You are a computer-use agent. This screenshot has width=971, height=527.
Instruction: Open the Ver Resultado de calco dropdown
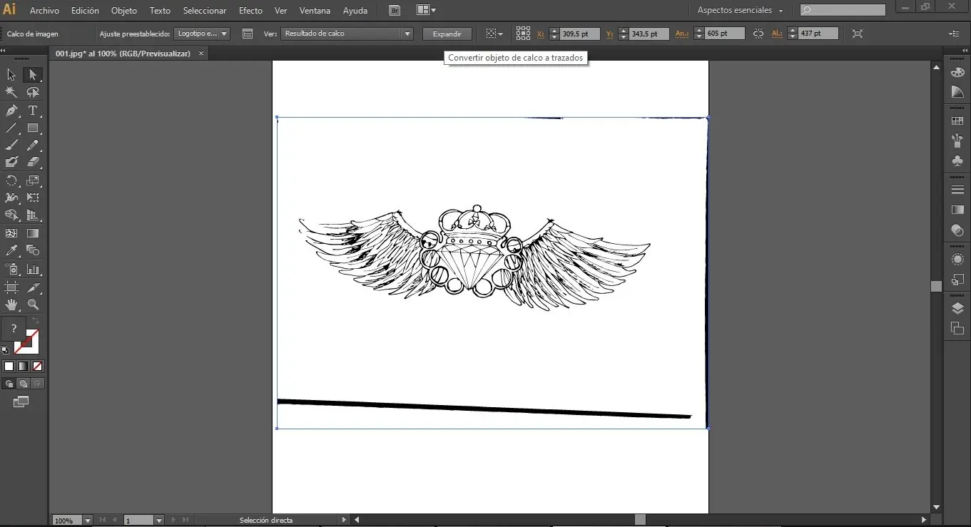[347, 34]
